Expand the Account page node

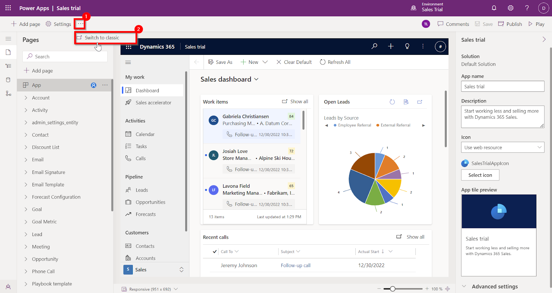26,98
